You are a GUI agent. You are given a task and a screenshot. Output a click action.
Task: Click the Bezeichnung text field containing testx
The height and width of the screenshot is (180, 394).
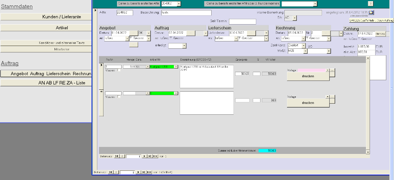click(186, 13)
